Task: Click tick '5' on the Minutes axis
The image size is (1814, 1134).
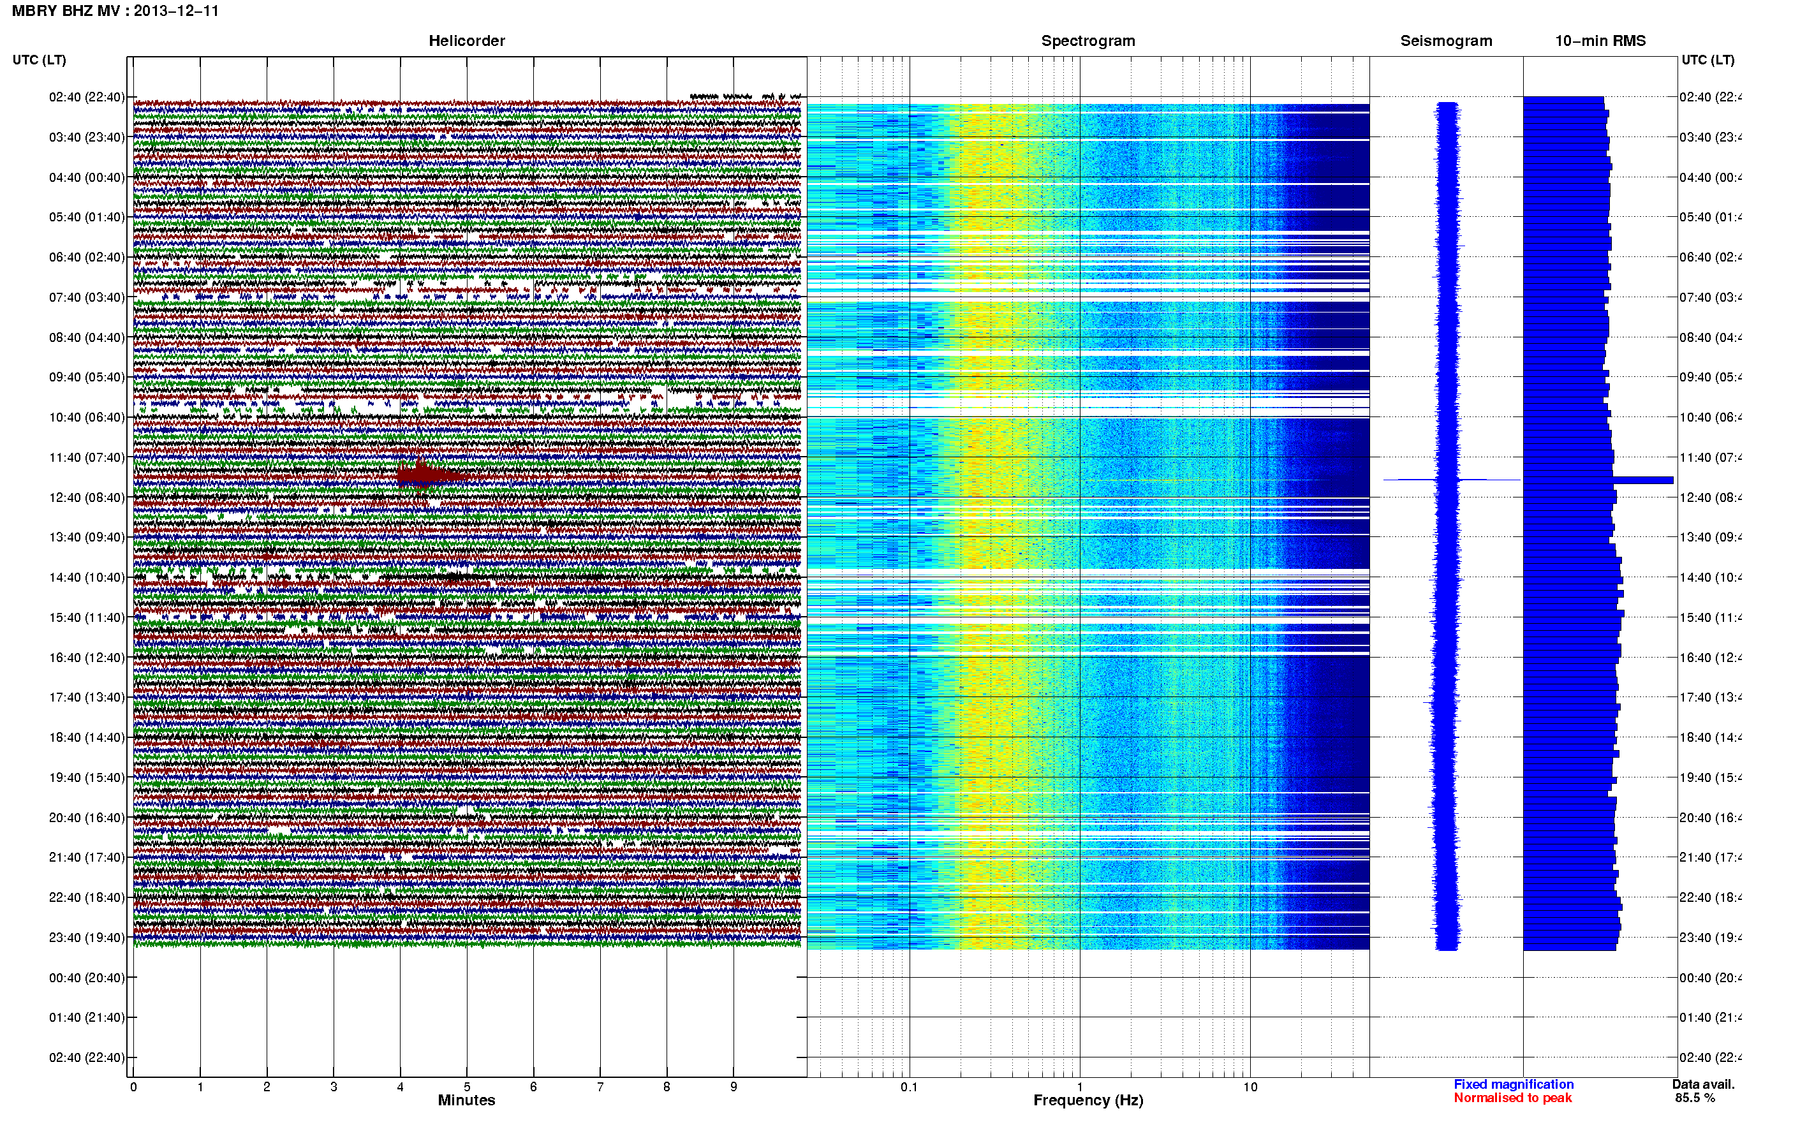Action: tap(466, 1087)
